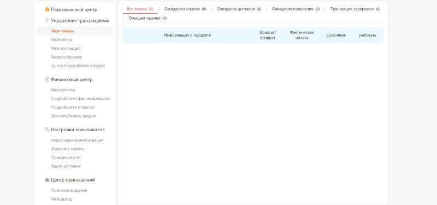This screenshot has height=205, width=437.
Task: Open Изменить пароль
Action: (68, 149)
